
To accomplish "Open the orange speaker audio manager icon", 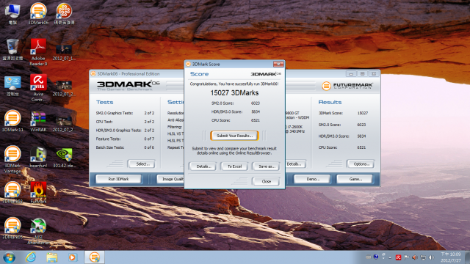I will click(x=415, y=257).
